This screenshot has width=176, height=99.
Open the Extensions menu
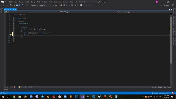tap(57, 2)
